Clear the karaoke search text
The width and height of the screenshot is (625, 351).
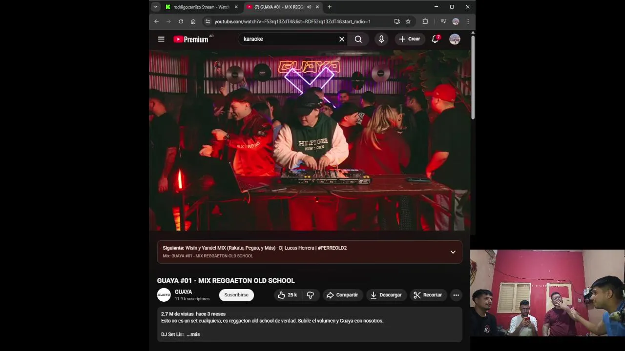coord(342,39)
